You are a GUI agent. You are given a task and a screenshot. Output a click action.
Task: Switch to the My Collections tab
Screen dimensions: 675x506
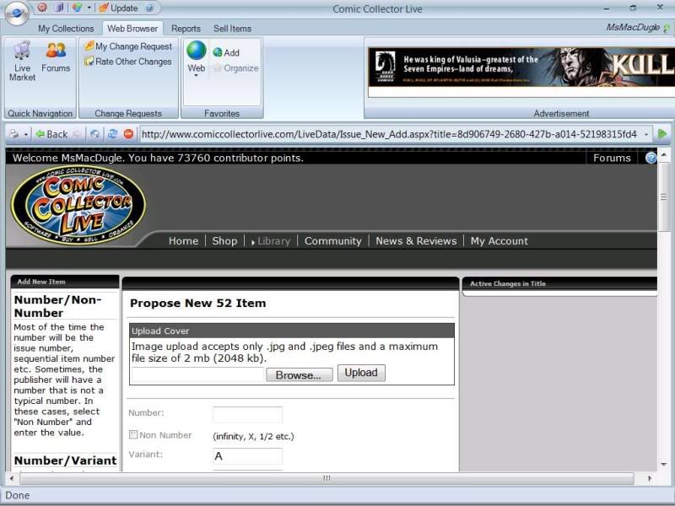(x=66, y=29)
